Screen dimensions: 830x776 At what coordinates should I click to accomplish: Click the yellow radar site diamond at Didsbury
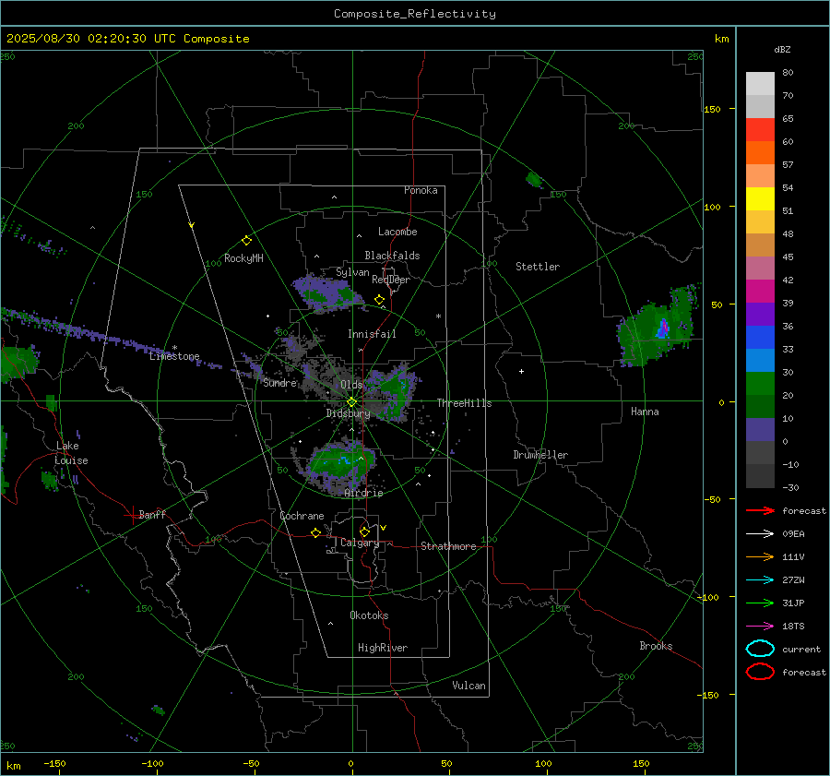[351, 402]
